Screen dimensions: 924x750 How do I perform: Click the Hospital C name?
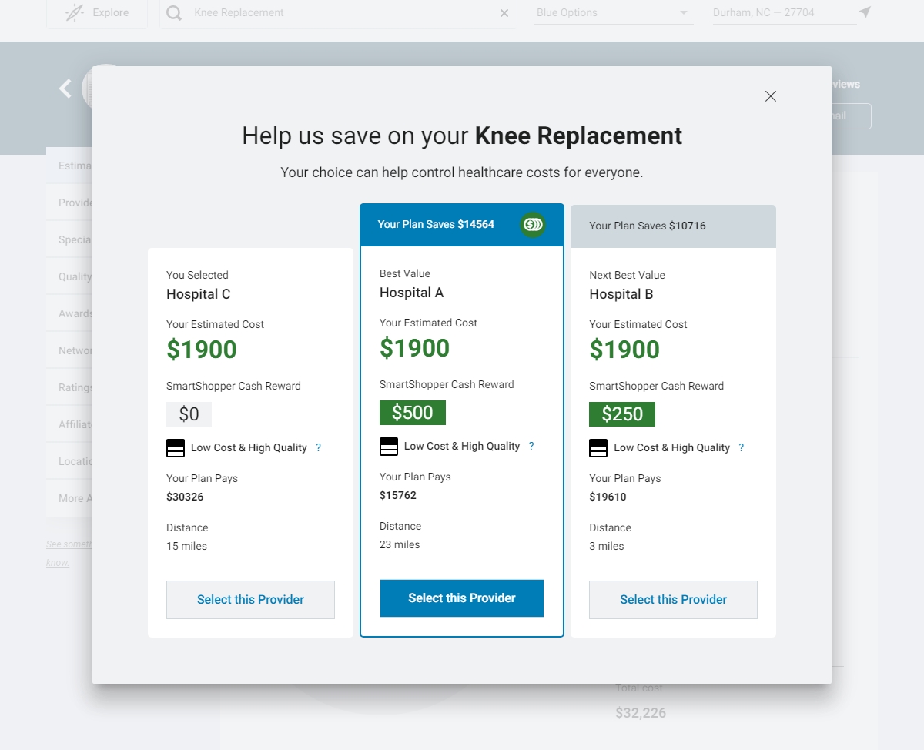pos(199,294)
